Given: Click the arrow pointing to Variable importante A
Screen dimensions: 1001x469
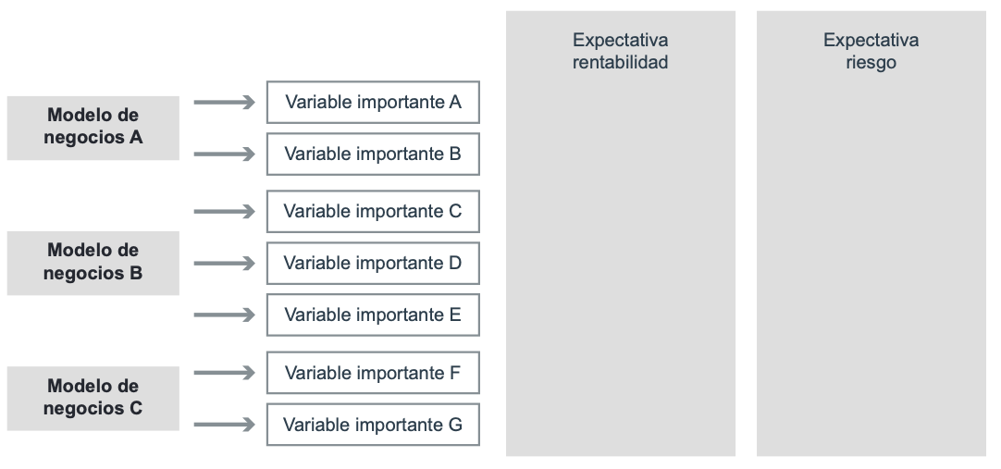Looking at the screenshot, I should (x=225, y=102).
